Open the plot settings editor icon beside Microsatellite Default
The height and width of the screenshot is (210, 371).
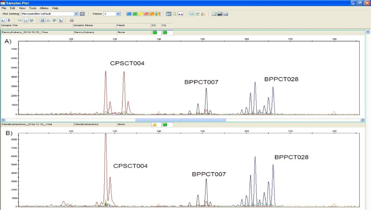tap(82, 14)
